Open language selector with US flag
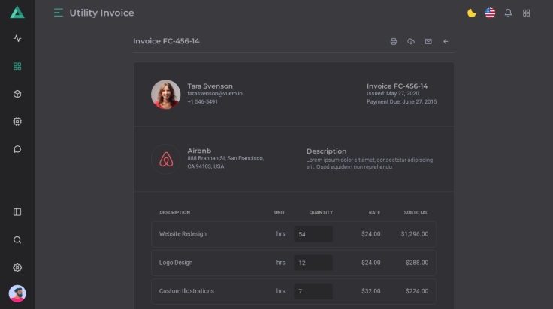 (x=490, y=13)
